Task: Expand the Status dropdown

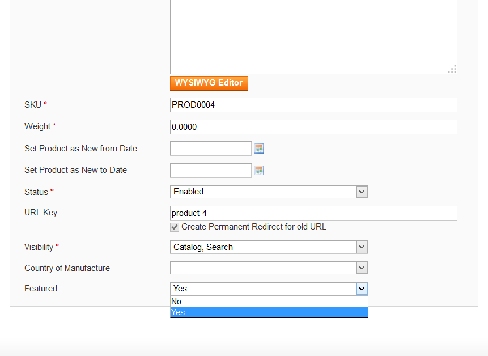Action: [362, 192]
